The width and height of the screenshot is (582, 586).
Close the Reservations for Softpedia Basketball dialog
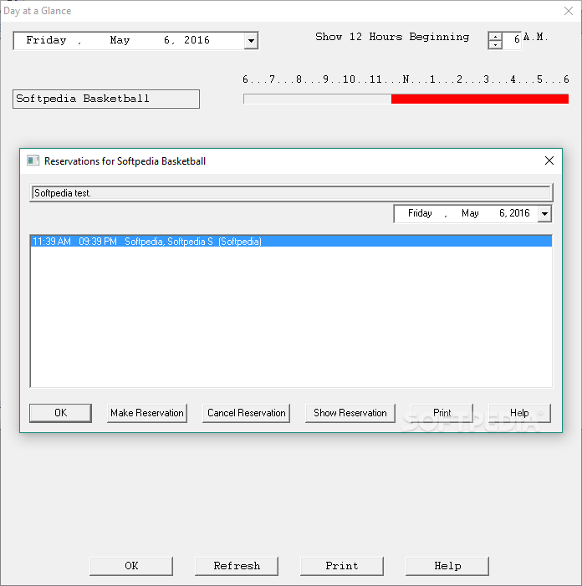[549, 161]
